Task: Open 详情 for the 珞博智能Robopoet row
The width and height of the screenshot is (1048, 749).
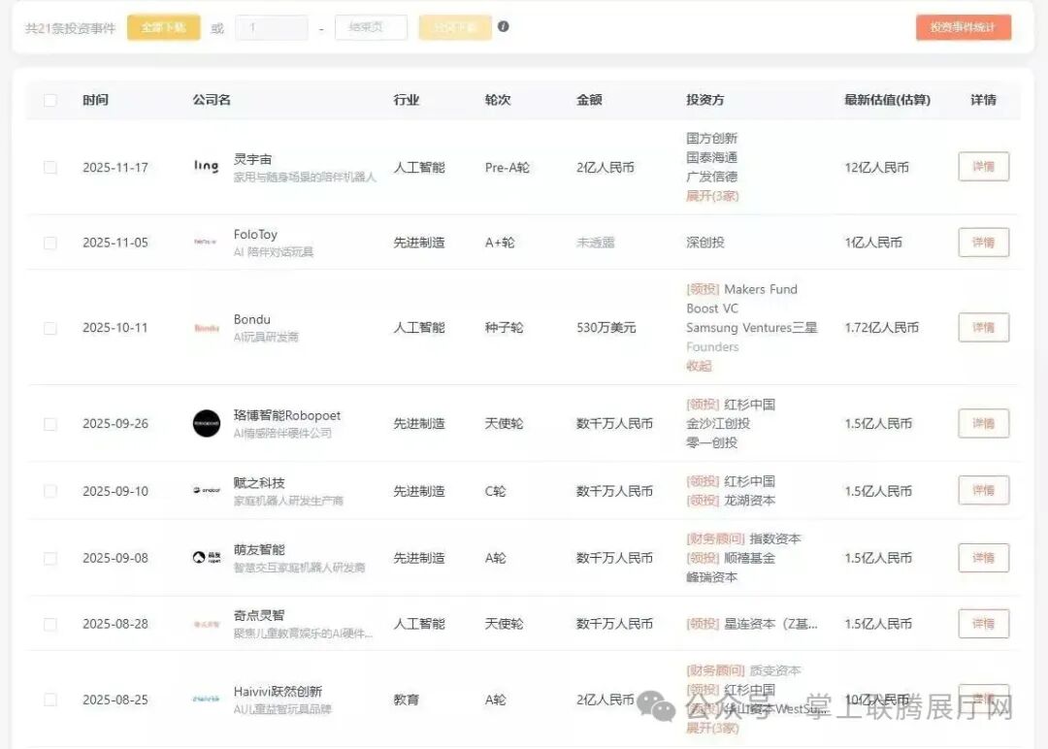Action: click(x=983, y=423)
